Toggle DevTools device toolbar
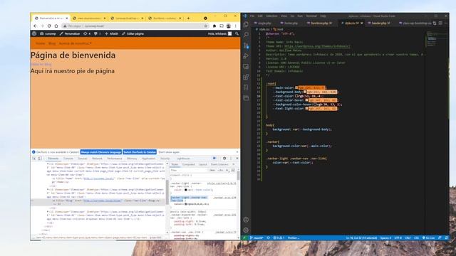This screenshot has width=456, height=256. click(40, 159)
